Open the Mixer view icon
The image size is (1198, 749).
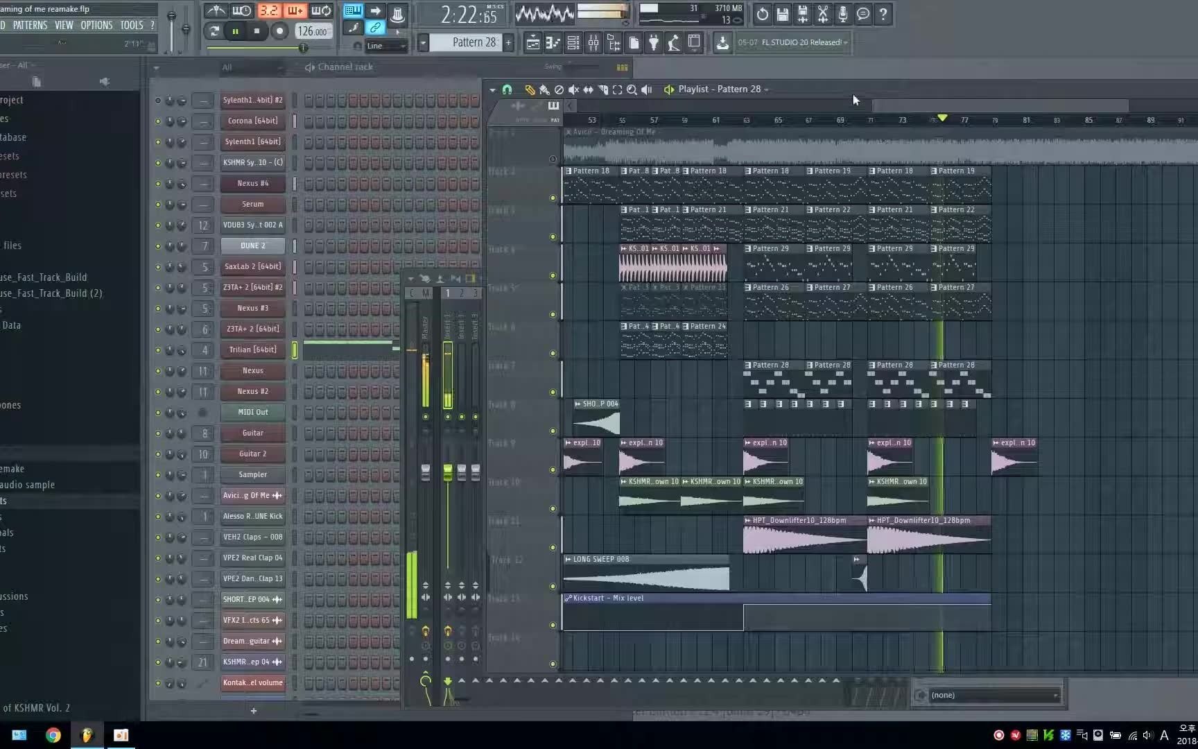593,43
